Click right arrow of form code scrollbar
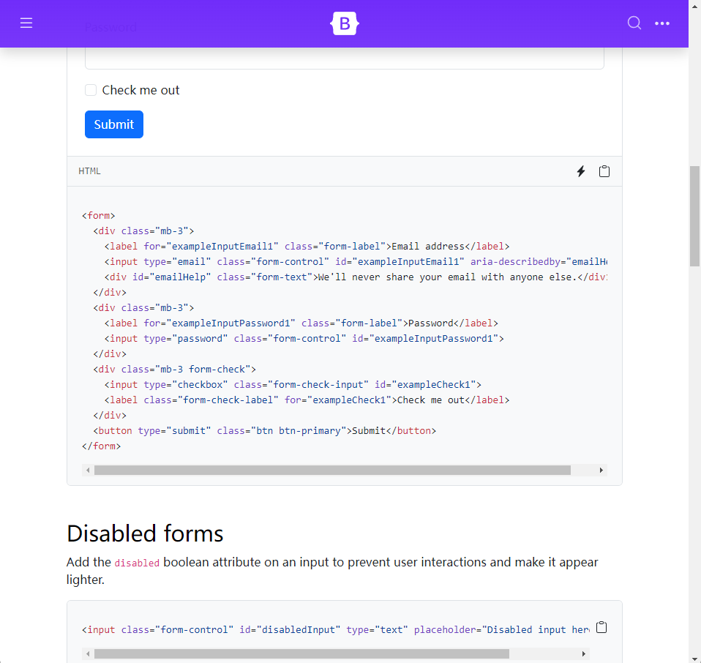This screenshot has width=701, height=663. (x=601, y=470)
